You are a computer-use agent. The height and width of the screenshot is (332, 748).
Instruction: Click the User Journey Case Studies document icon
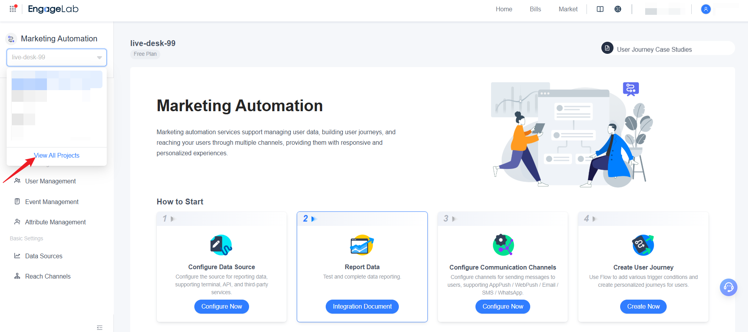607,48
